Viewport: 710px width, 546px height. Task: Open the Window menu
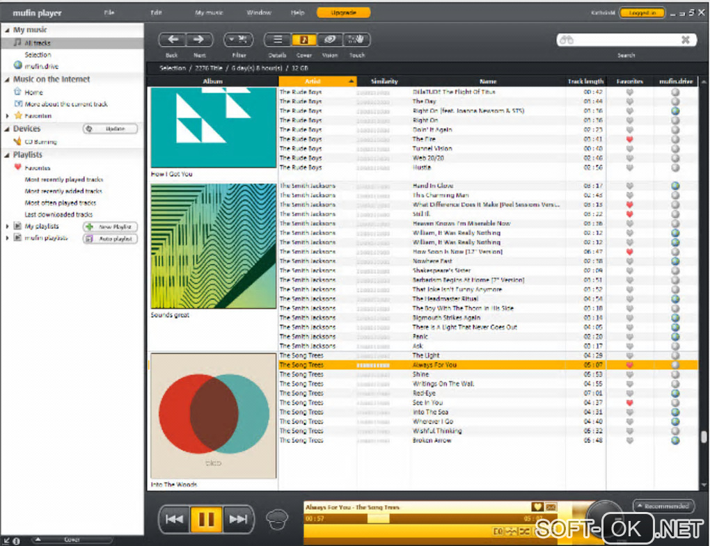259,13
